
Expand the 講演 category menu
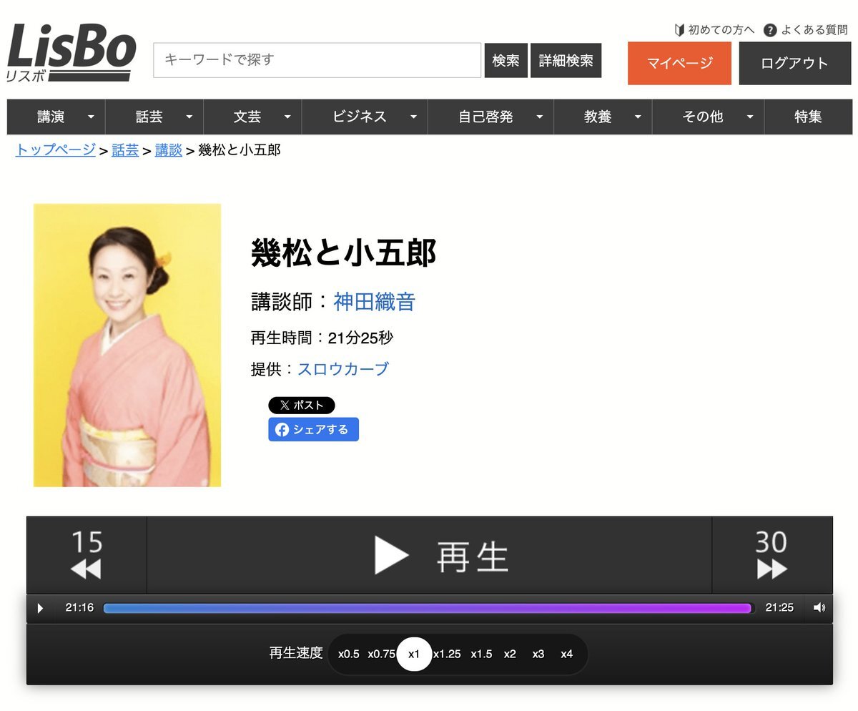pos(56,117)
